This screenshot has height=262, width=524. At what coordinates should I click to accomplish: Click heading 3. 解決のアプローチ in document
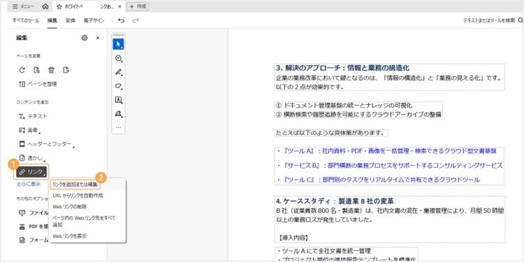coord(343,68)
